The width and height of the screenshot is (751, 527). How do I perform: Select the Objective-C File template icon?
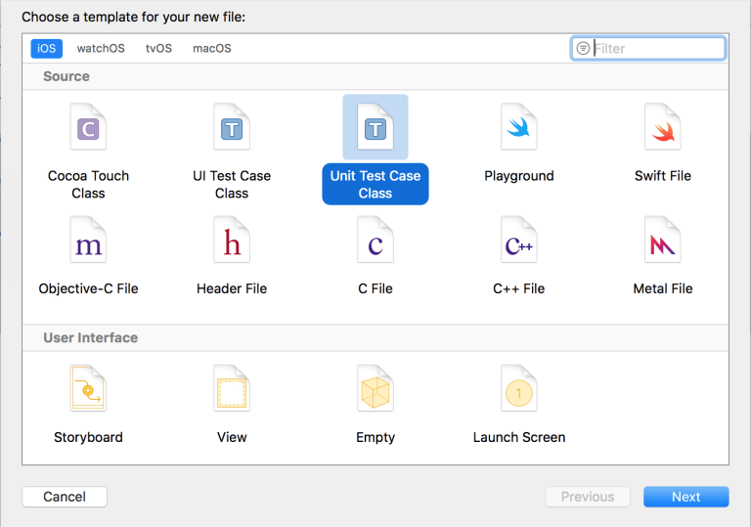click(88, 242)
